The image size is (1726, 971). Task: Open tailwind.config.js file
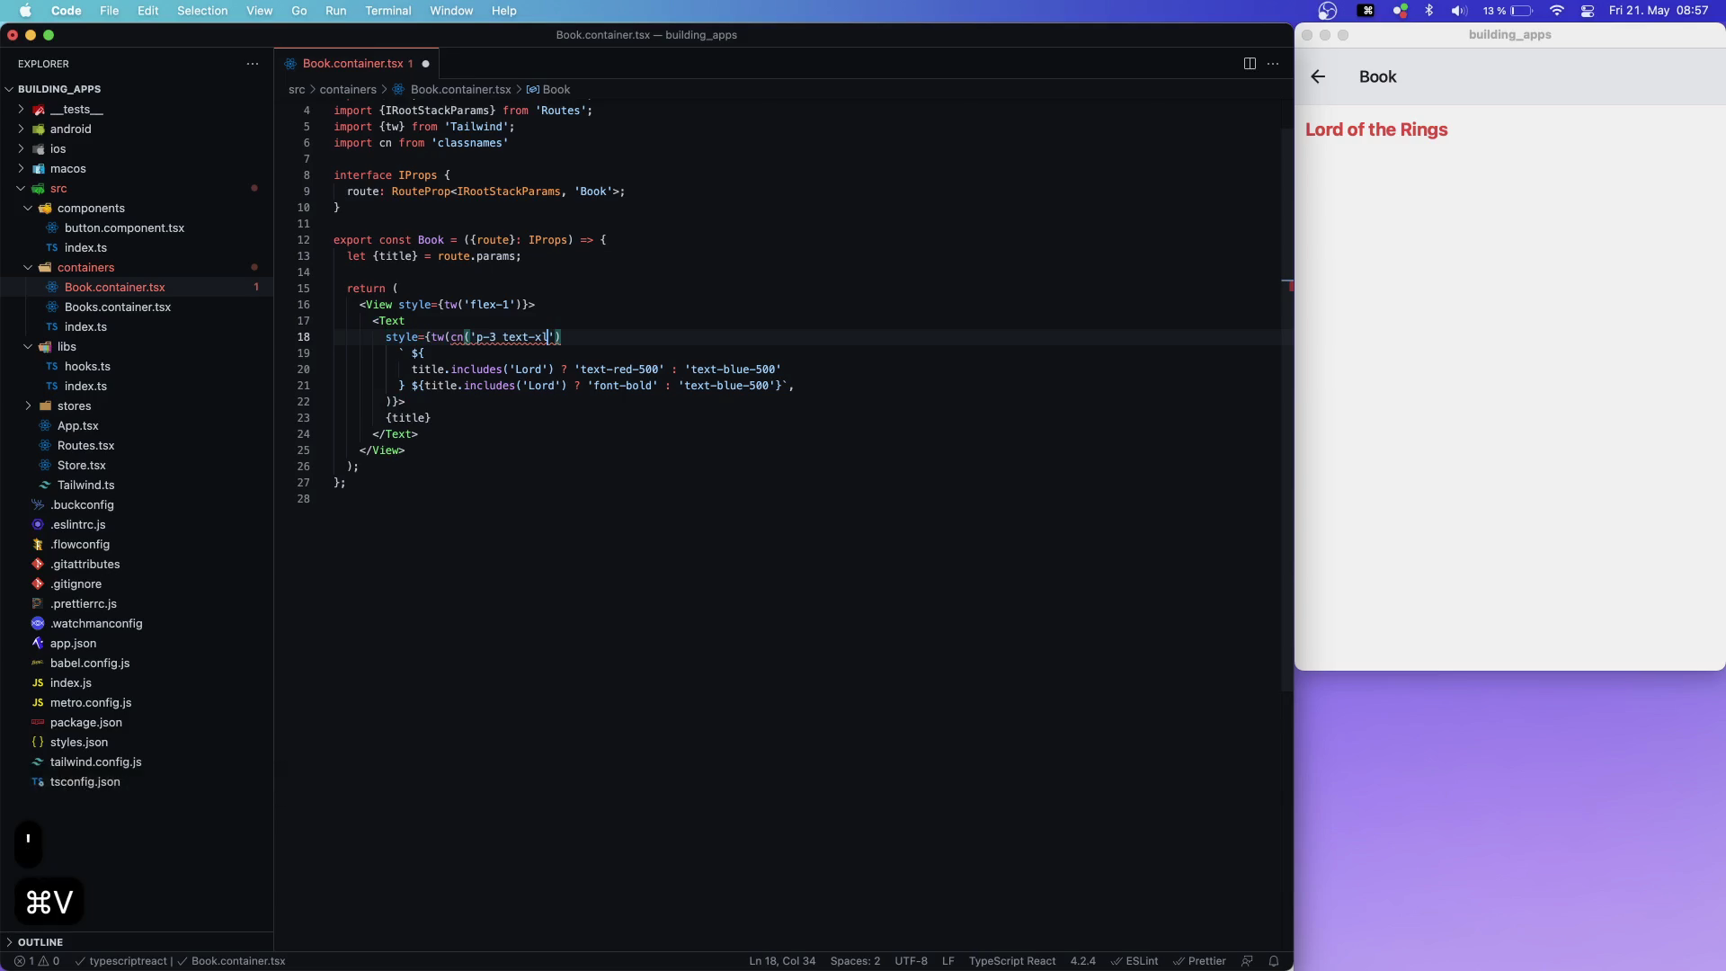point(95,762)
